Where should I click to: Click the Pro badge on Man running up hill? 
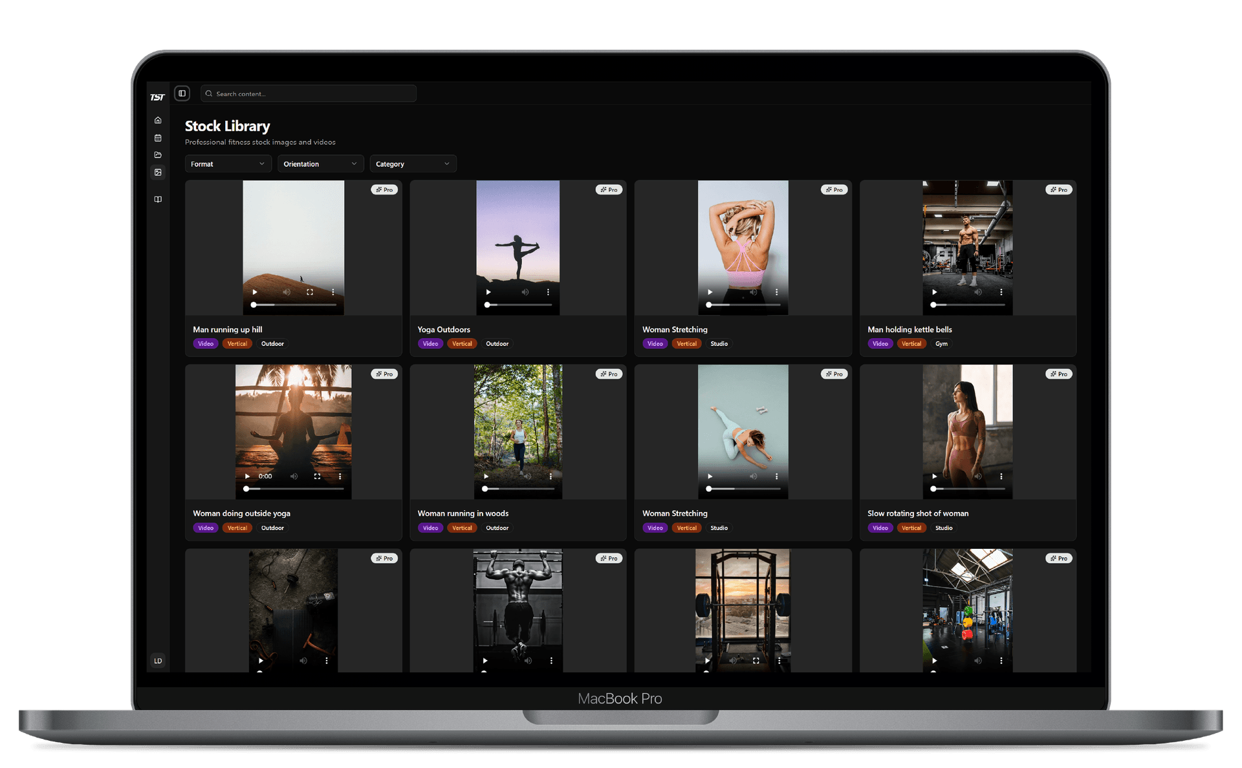[x=384, y=189]
